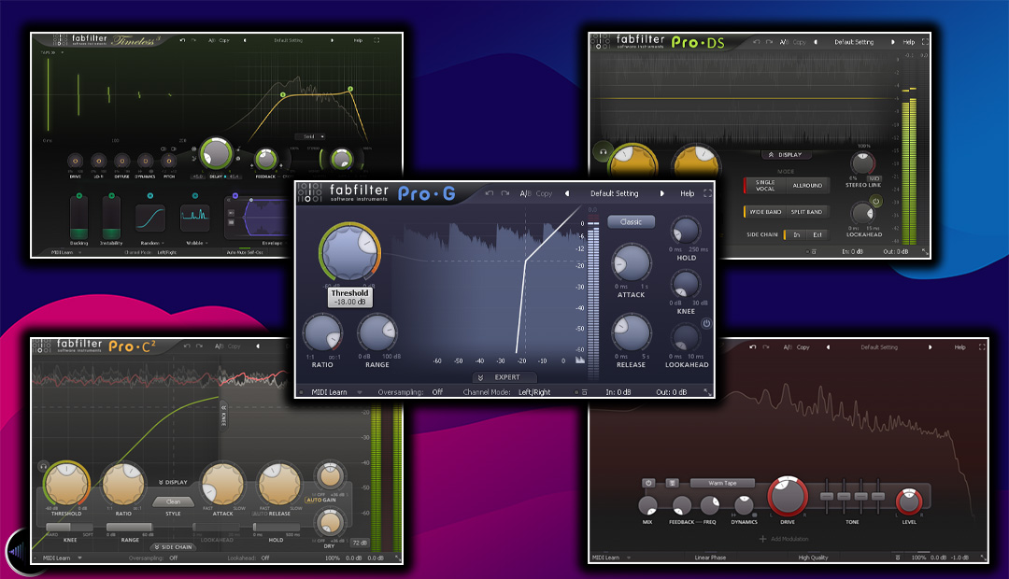Set Pro-DS side chain to Ext
1009x579 pixels.
(x=817, y=234)
